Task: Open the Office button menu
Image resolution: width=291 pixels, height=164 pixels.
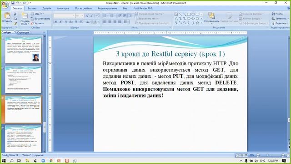Action: pos(5,5)
